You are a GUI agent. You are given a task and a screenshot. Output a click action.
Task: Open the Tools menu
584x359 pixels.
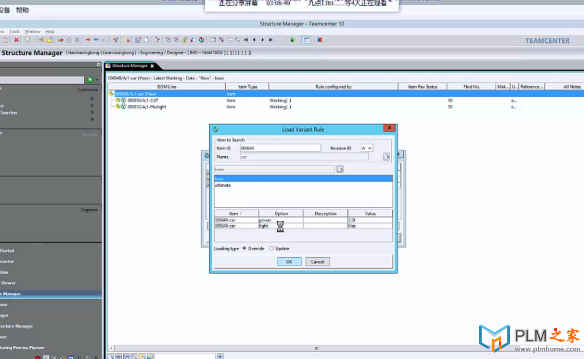[x=14, y=31]
